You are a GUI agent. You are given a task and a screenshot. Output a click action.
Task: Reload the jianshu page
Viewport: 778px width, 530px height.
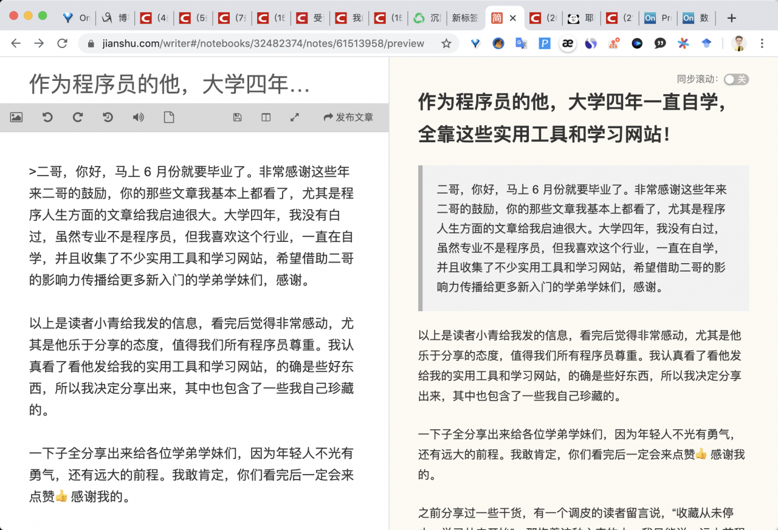tap(62, 43)
